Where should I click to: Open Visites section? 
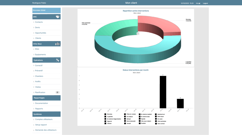coord(38,87)
